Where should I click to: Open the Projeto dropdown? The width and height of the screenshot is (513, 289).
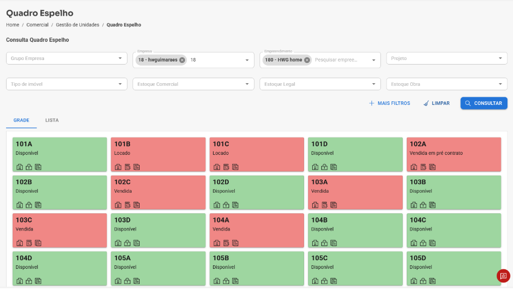447,59
